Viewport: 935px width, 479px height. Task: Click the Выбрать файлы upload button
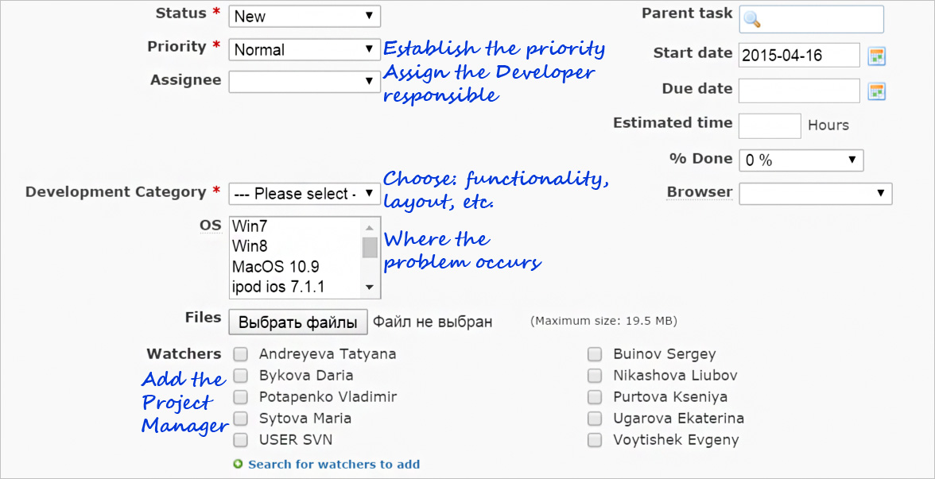(297, 321)
